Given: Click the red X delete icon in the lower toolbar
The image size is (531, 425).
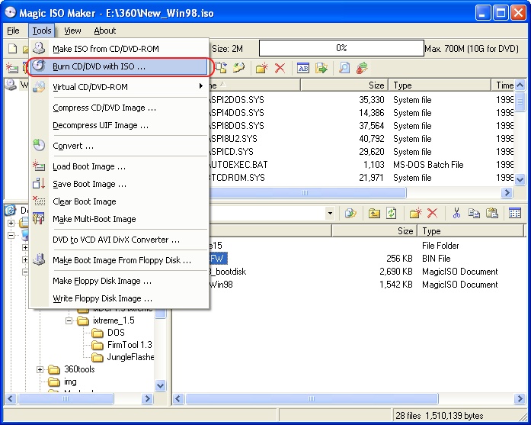Looking at the screenshot, I should click(432, 214).
